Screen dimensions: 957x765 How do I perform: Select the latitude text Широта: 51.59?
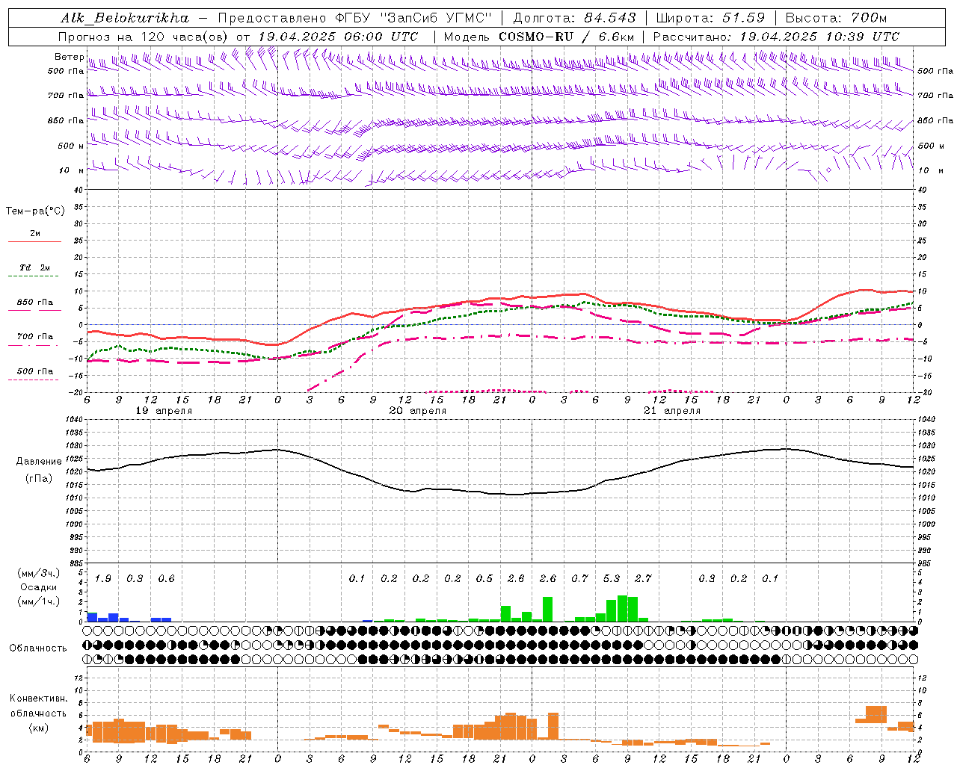[710, 18]
